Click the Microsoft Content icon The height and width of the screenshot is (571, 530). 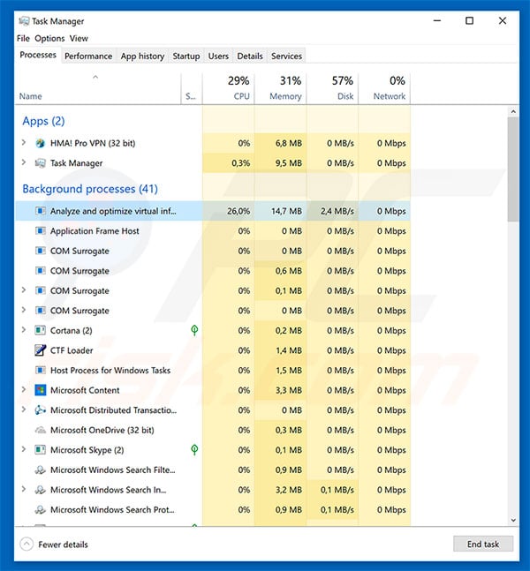pos(40,390)
